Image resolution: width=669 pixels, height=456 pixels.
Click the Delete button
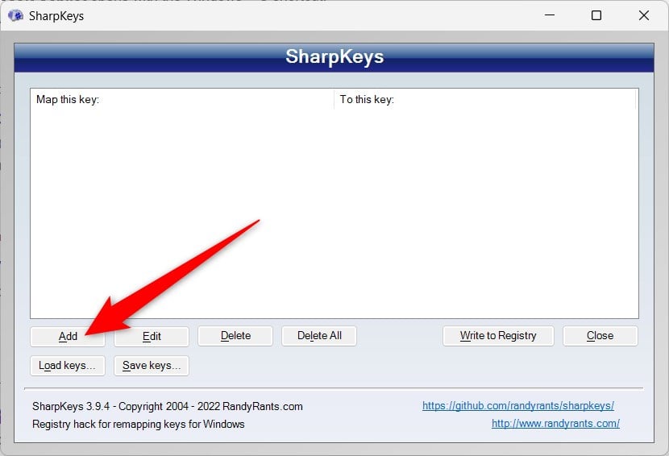235,336
